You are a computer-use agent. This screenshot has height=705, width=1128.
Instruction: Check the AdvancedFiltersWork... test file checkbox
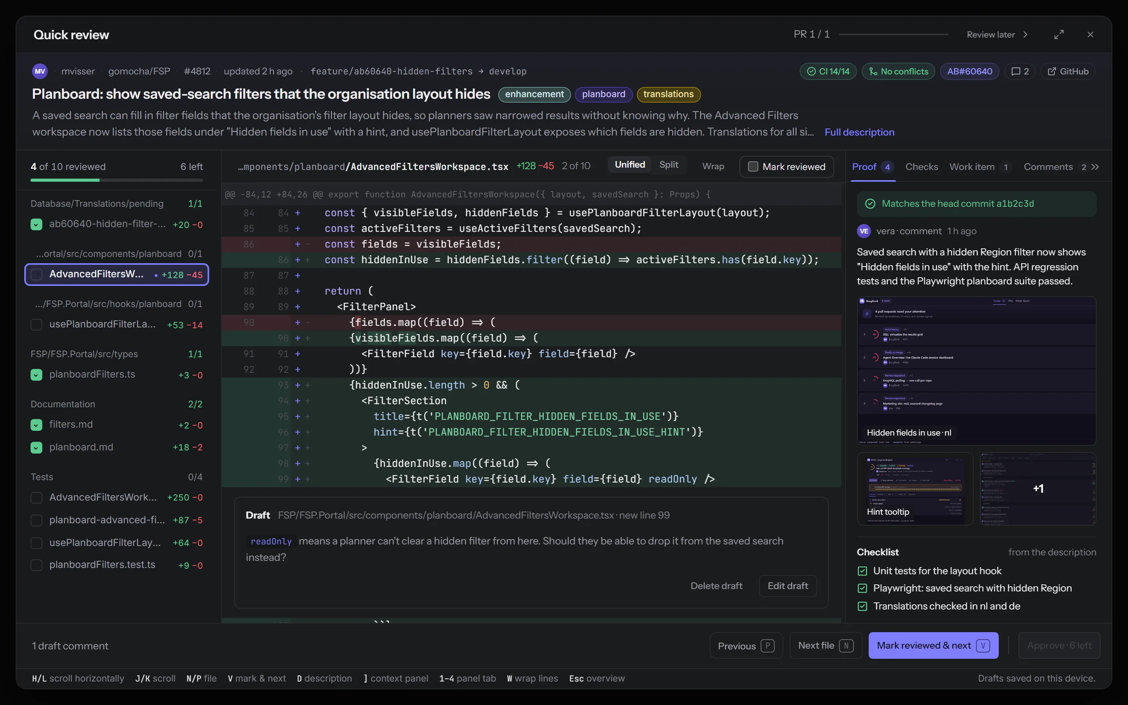[36, 497]
